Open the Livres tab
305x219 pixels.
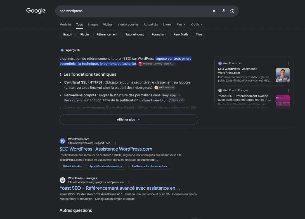(167, 25)
